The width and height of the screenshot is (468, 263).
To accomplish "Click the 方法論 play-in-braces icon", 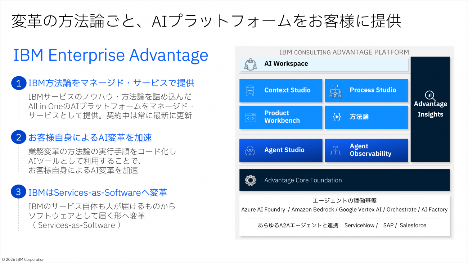I will point(337,117).
